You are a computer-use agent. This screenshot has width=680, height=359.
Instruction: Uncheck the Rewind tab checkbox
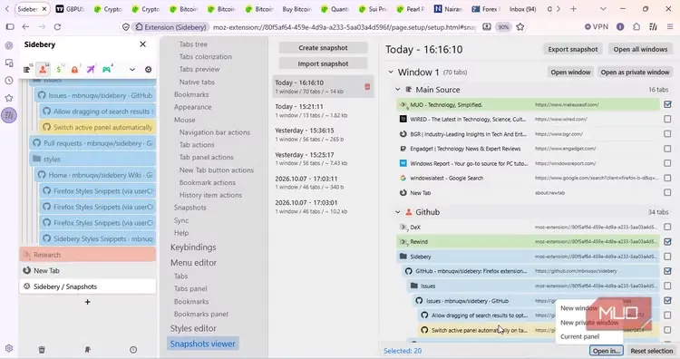pos(667,241)
